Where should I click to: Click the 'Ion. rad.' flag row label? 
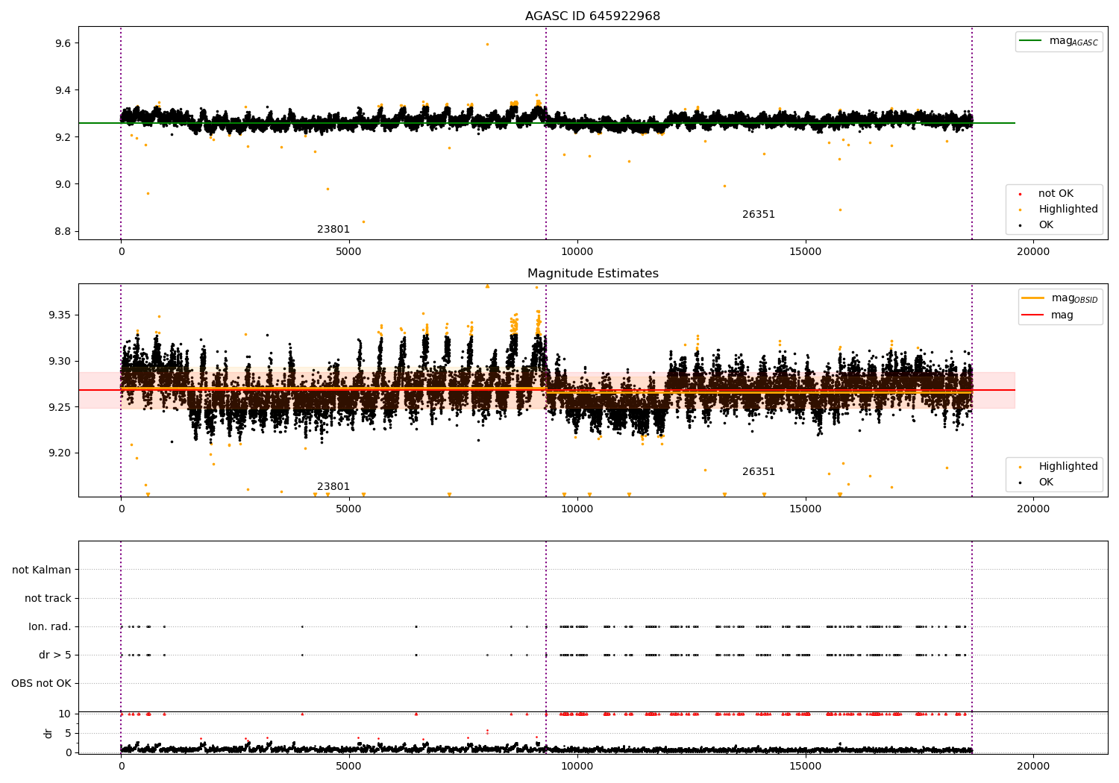pos(50,627)
